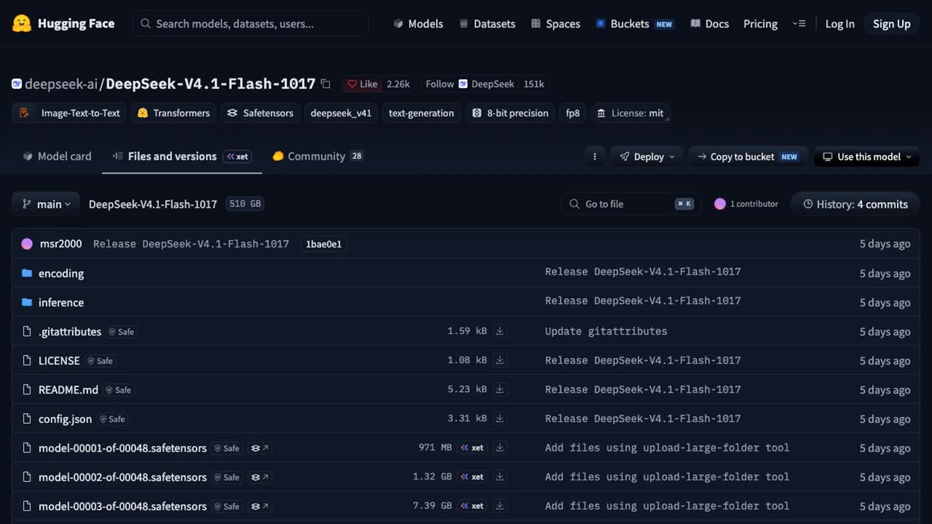The image size is (932, 524).
Task: Go to Models in top navigation
Action: point(418,24)
